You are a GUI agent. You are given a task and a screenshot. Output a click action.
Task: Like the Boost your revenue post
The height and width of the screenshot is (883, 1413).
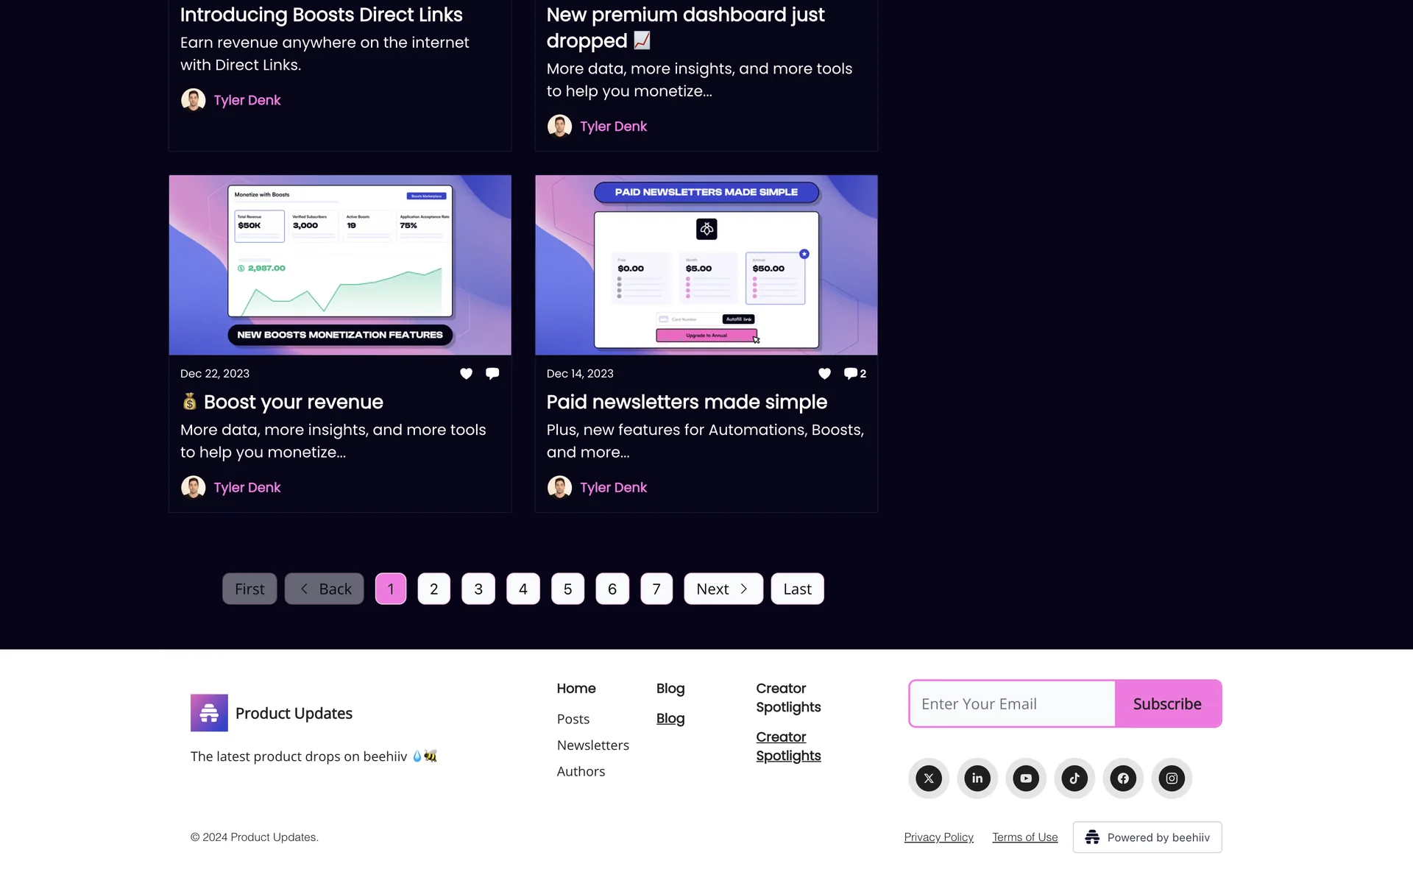pos(466,374)
